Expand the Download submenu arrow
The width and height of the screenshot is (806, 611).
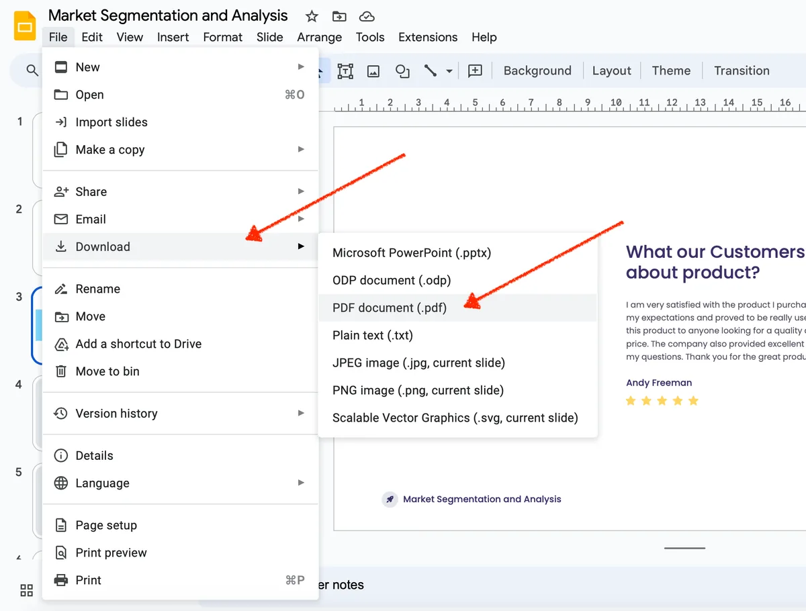coord(301,246)
